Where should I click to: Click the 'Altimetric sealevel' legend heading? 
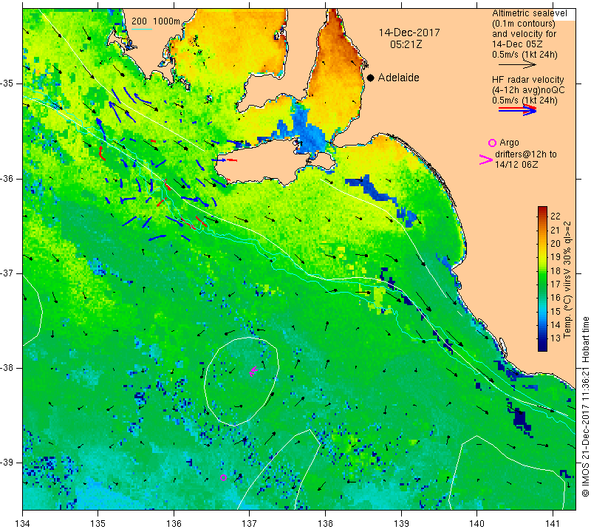point(529,13)
